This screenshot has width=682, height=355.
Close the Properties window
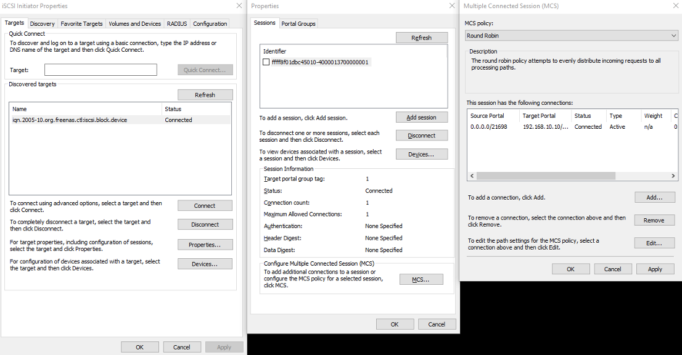point(452,6)
